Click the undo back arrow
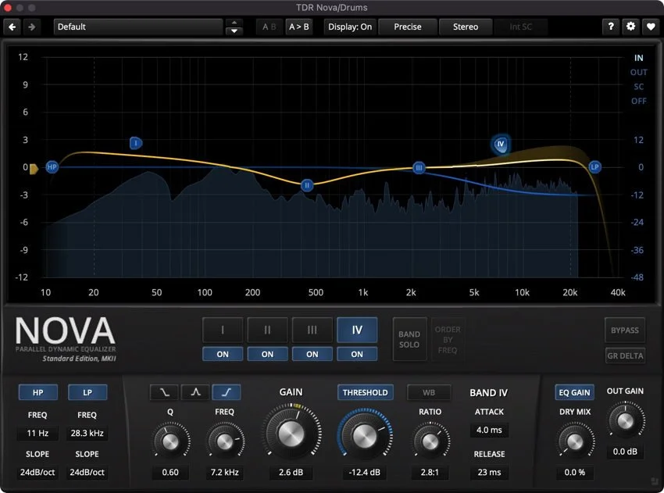This screenshot has height=493, width=664. coord(12,27)
